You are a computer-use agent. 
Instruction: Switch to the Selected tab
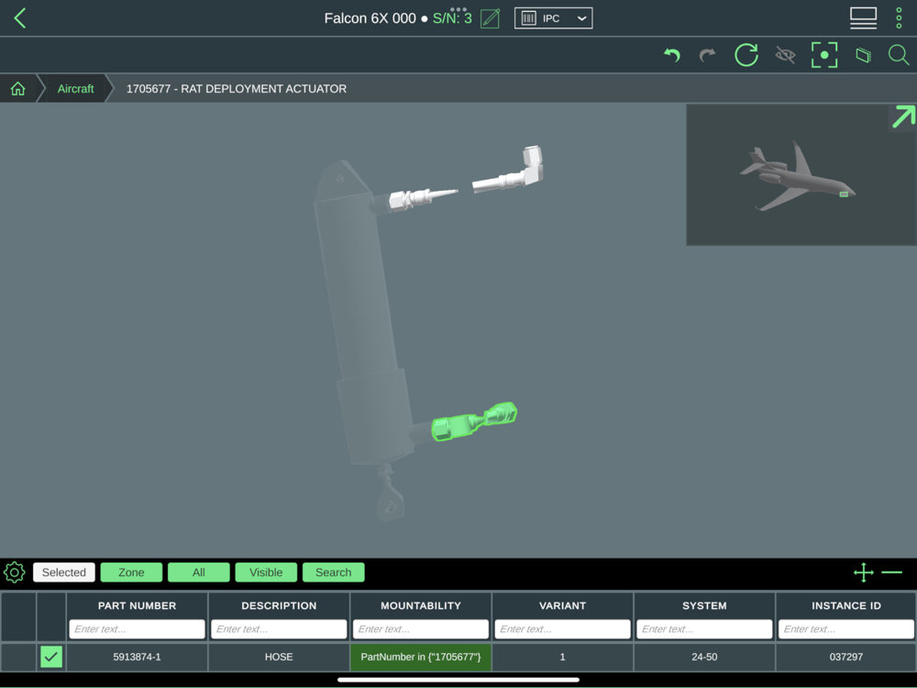coord(64,572)
